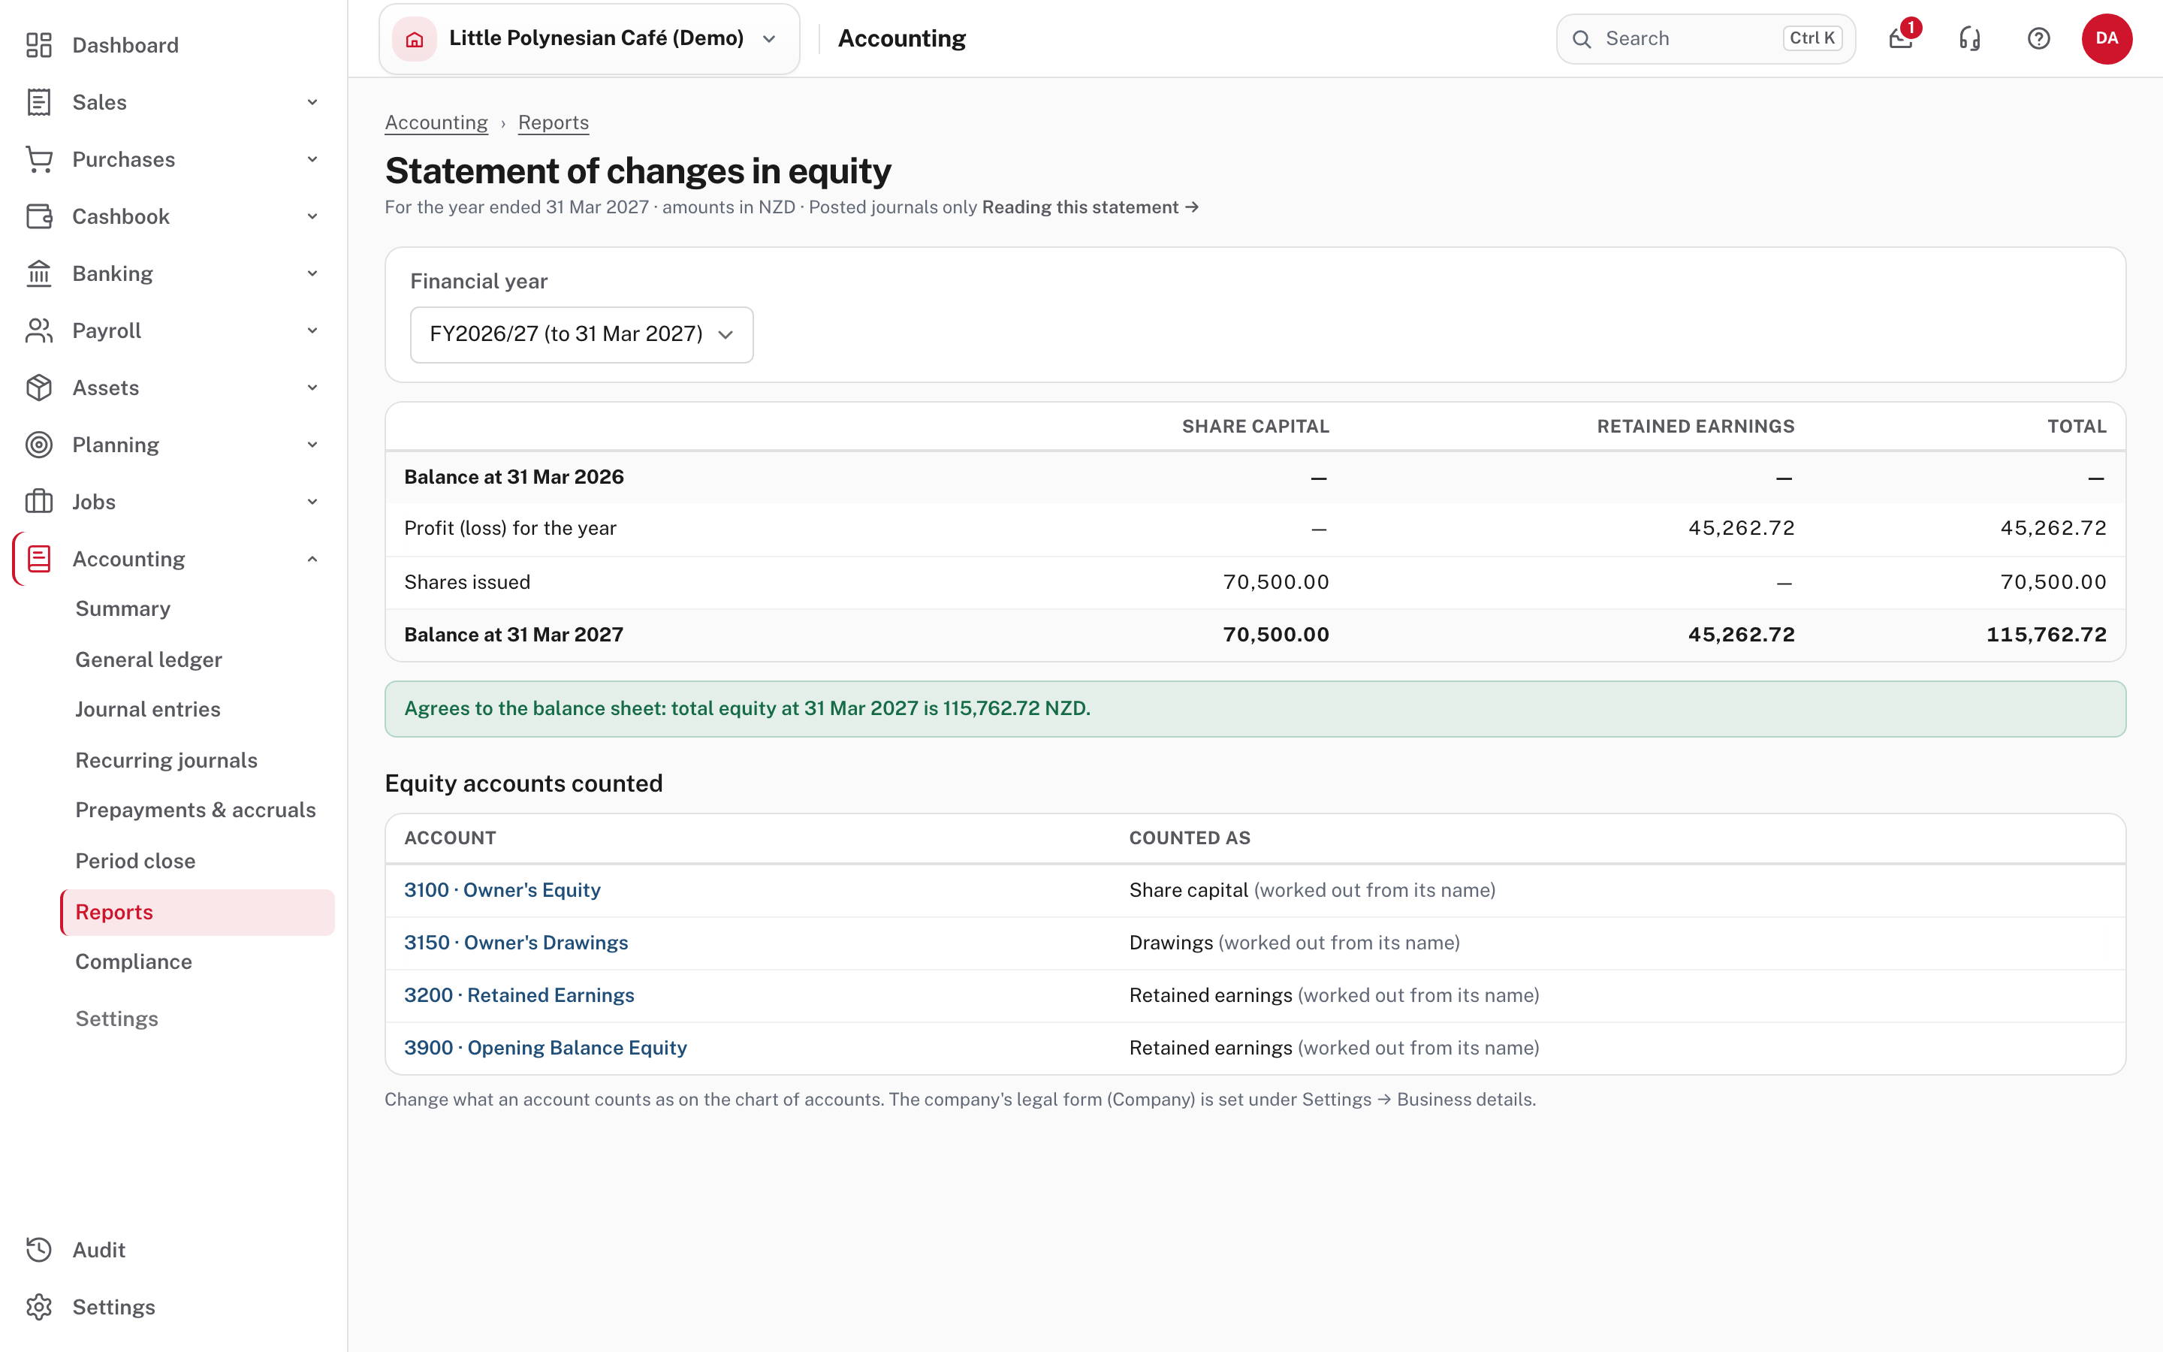Viewport: 2163px width, 1352px height.
Task: Open the Compliance sidebar item
Action: 133,962
